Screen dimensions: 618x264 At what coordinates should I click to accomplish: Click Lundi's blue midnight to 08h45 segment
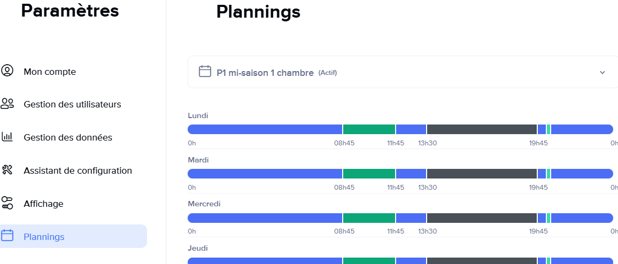[x=265, y=129]
